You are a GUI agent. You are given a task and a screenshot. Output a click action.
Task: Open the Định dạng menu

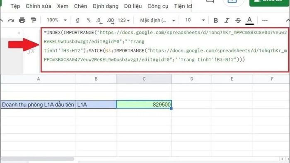click(106, 6)
